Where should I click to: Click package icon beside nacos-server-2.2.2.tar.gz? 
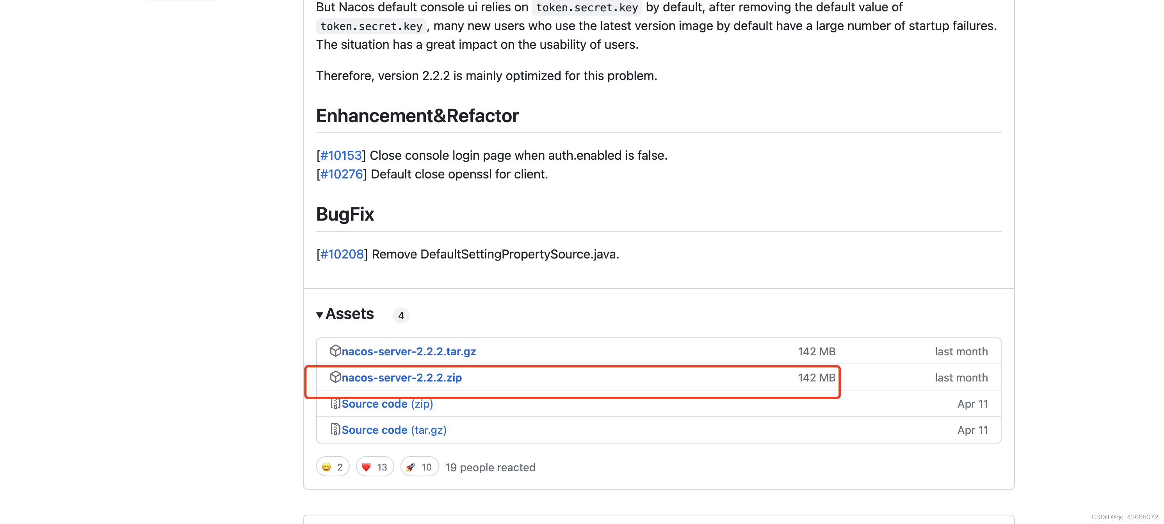[x=335, y=351]
